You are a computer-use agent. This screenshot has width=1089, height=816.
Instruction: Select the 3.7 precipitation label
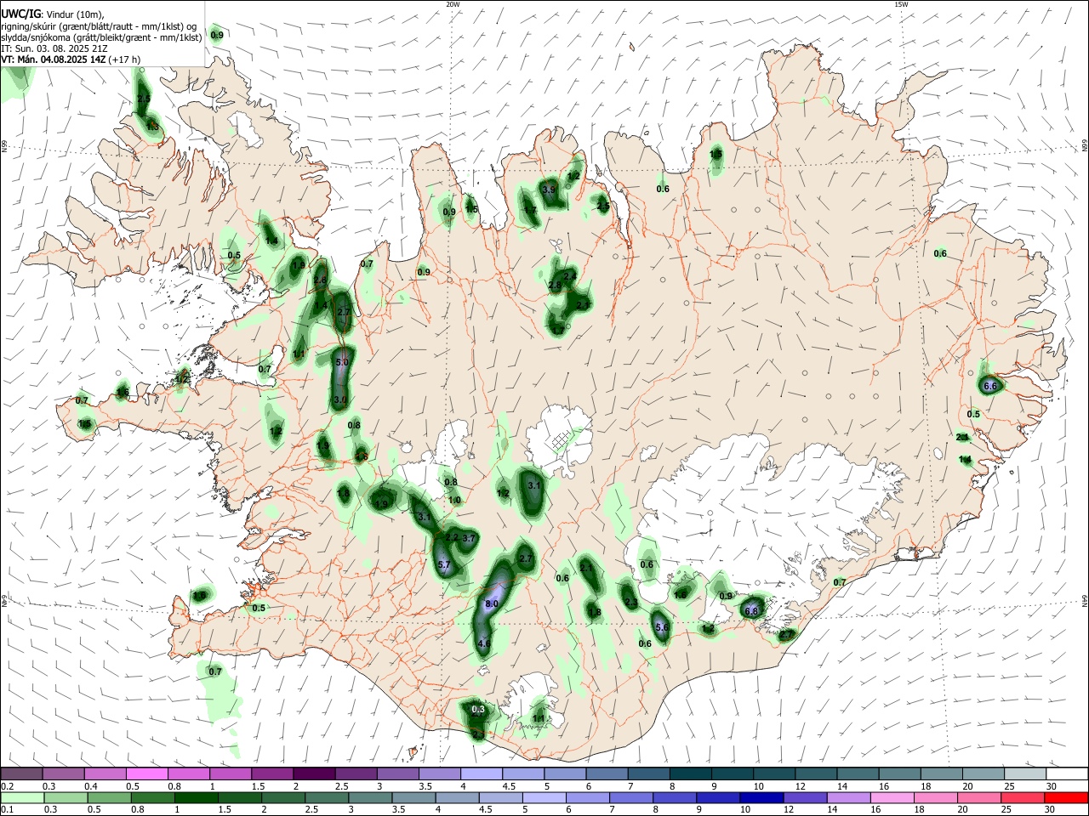[468, 539]
